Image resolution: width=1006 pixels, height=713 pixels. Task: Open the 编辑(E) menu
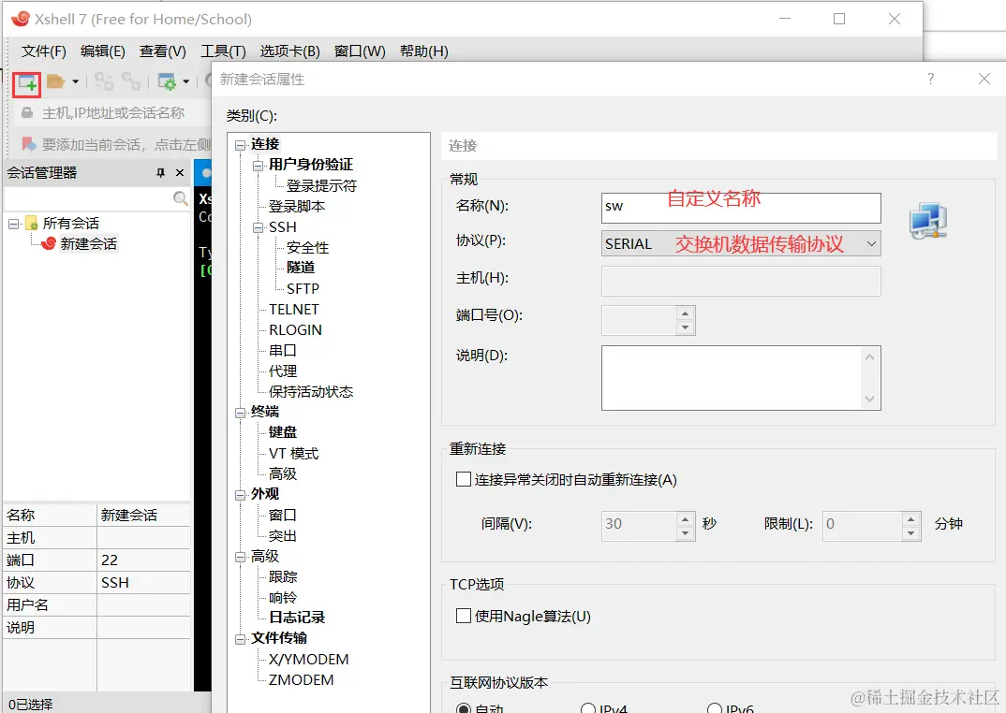pyautogui.click(x=103, y=51)
